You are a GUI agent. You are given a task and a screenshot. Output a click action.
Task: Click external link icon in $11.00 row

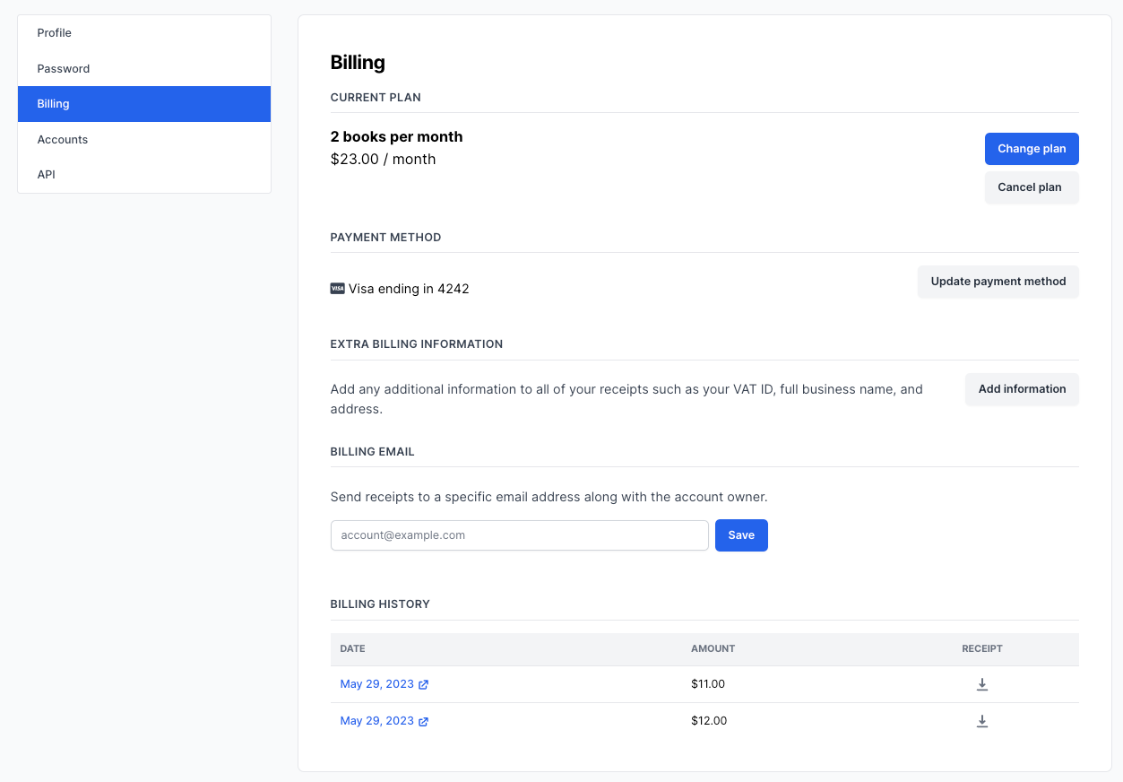tap(424, 684)
